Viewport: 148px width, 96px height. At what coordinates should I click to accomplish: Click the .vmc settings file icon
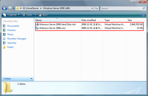coord(37,28)
